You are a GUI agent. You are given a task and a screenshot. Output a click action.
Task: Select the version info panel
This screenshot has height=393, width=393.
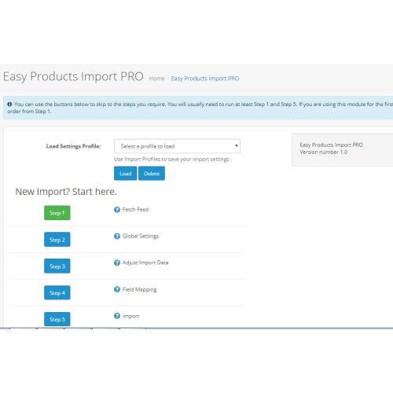click(x=343, y=150)
